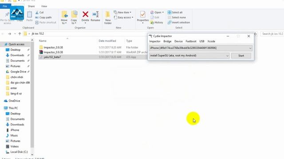284x159 pixels.
Task: Open the Move to folder command
Action: coord(64,18)
